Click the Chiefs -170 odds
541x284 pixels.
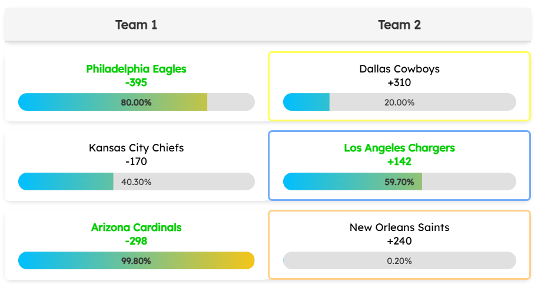point(136,161)
